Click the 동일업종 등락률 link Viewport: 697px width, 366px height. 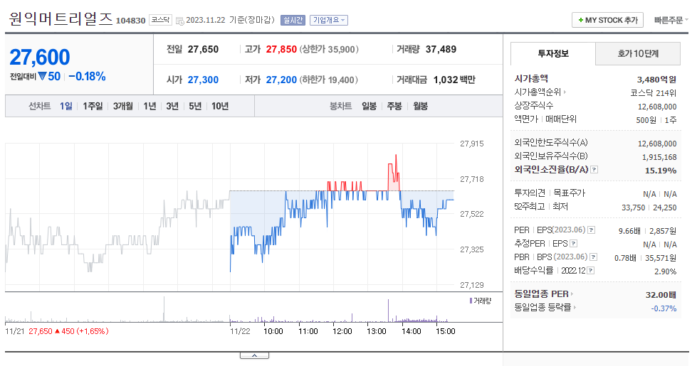click(543, 307)
